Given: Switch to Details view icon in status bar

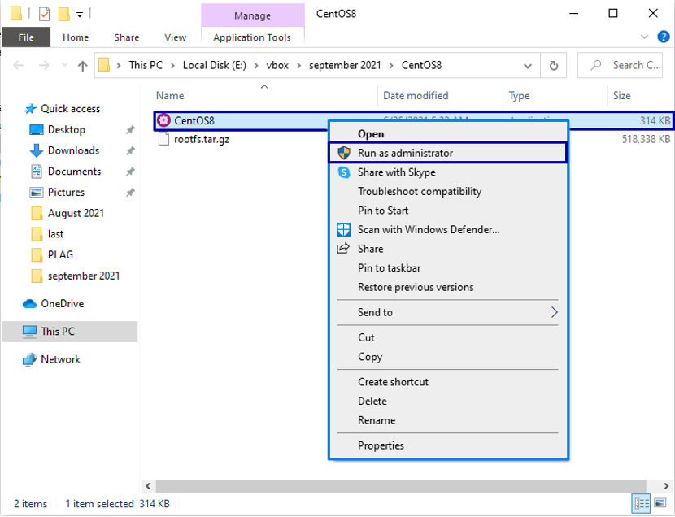Looking at the screenshot, I should click(642, 503).
